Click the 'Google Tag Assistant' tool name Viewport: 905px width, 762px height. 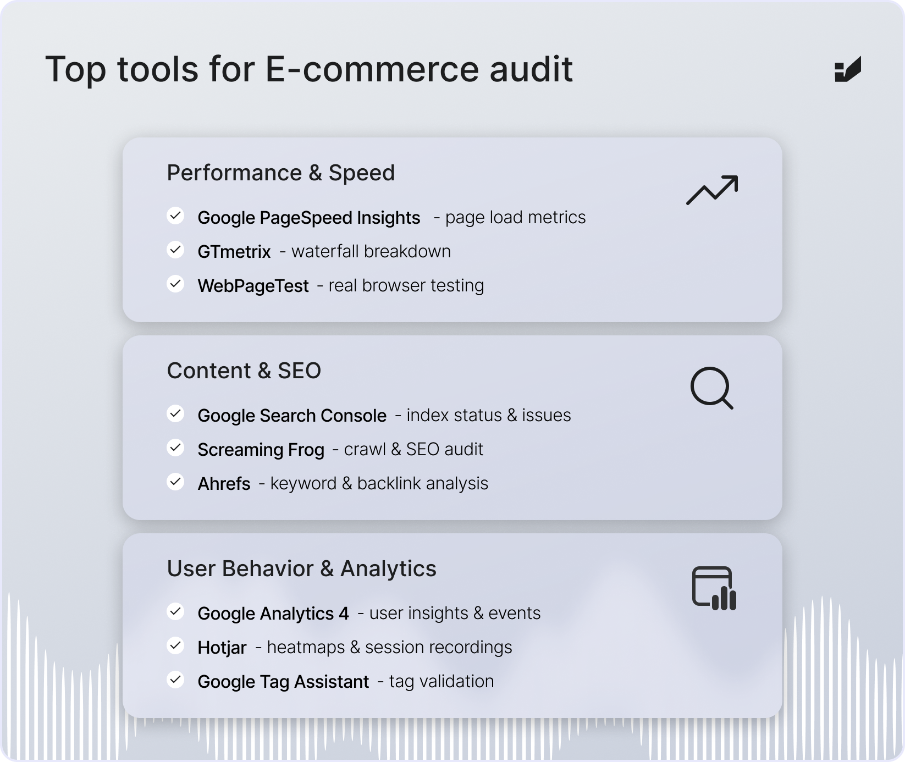tap(283, 682)
